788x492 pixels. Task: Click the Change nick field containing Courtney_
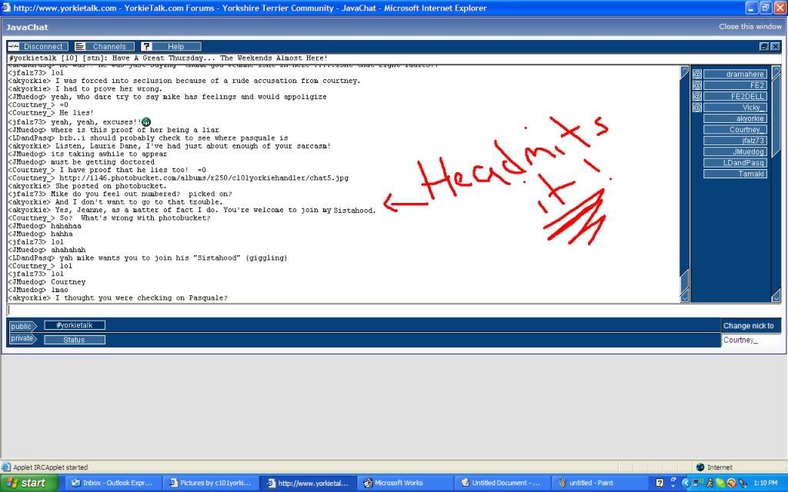[750, 340]
